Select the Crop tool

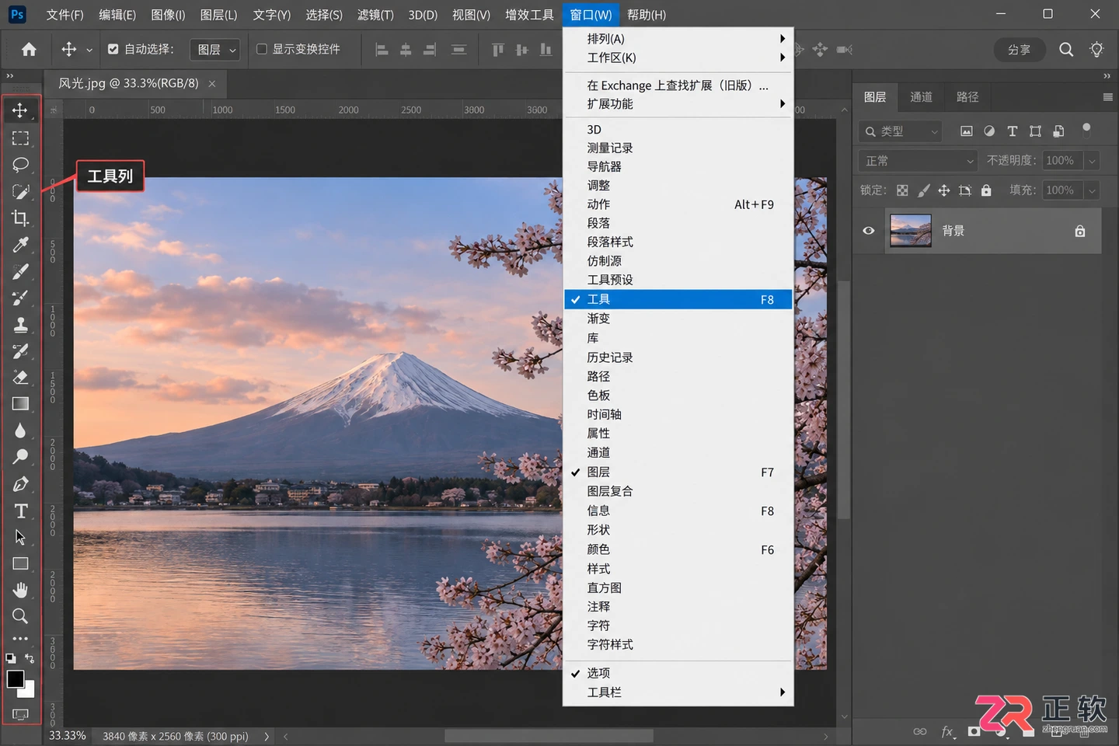point(20,218)
